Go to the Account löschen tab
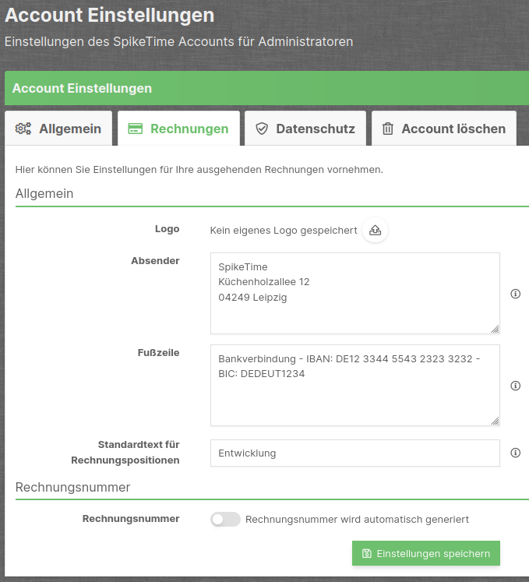This screenshot has height=582, width=529. pos(443,129)
